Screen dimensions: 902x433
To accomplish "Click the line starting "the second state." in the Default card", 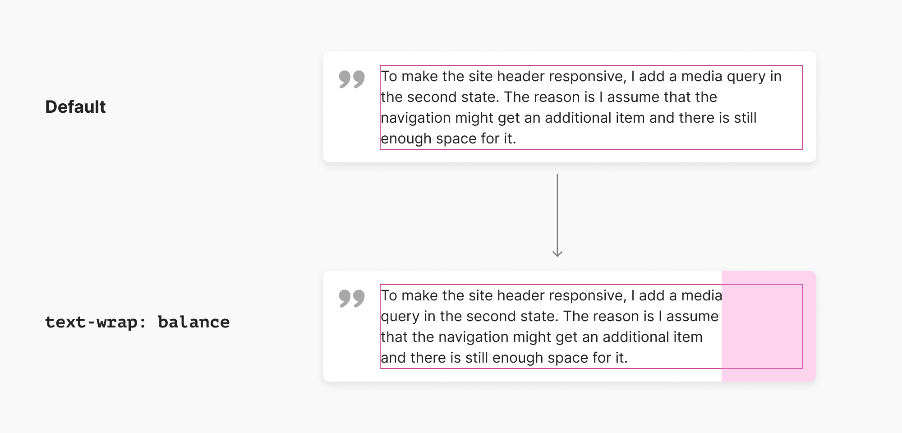I will [549, 97].
